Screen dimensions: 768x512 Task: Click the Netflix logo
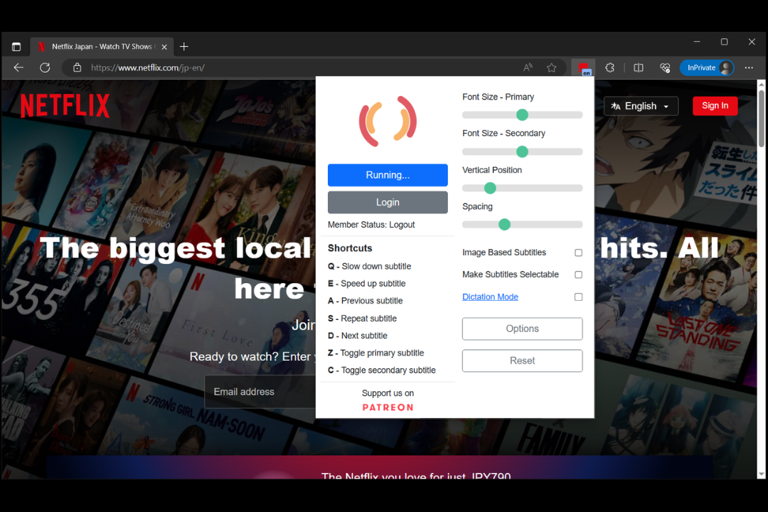coord(65,105)
